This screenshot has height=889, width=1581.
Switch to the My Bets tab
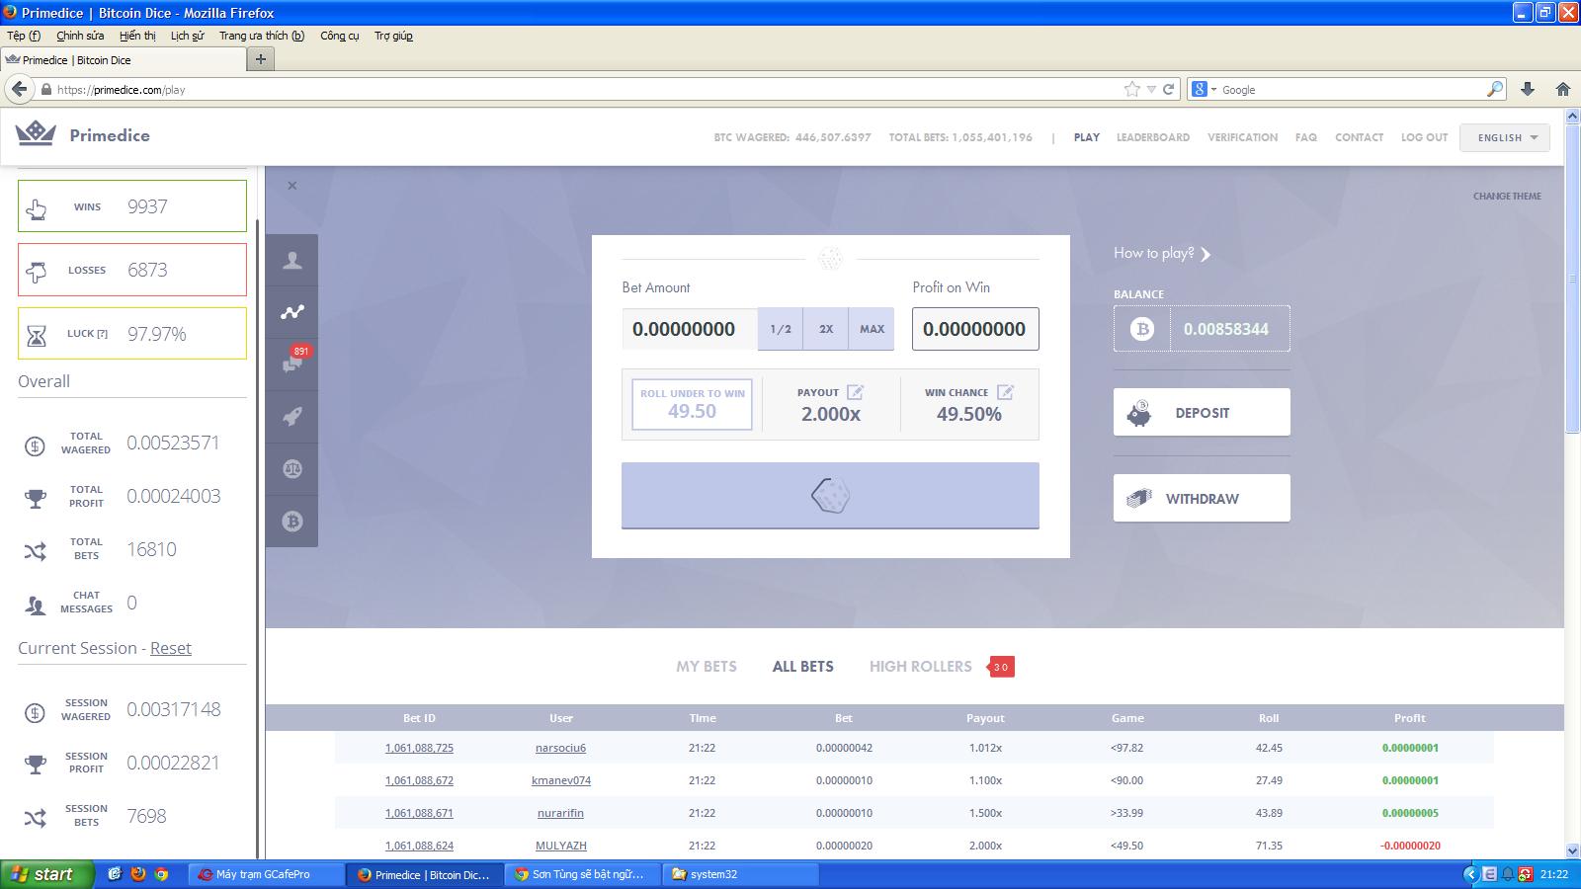pyautogui.click(x=707, y=667)
